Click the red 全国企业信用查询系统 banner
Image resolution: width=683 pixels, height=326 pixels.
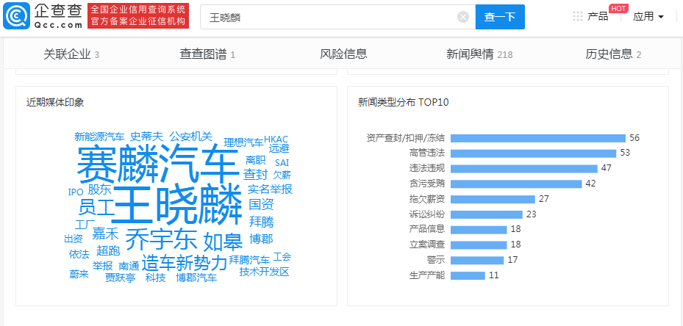138,16
